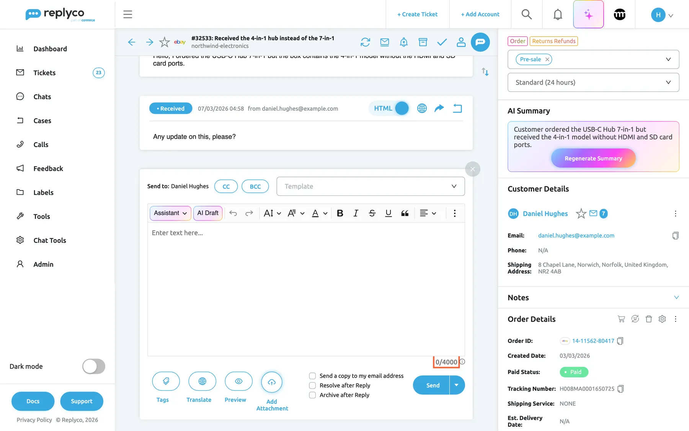The width and height of the screenshot is (689, 431).
Task: Click the archive box icon in ticket header
Action: point(423,42)
